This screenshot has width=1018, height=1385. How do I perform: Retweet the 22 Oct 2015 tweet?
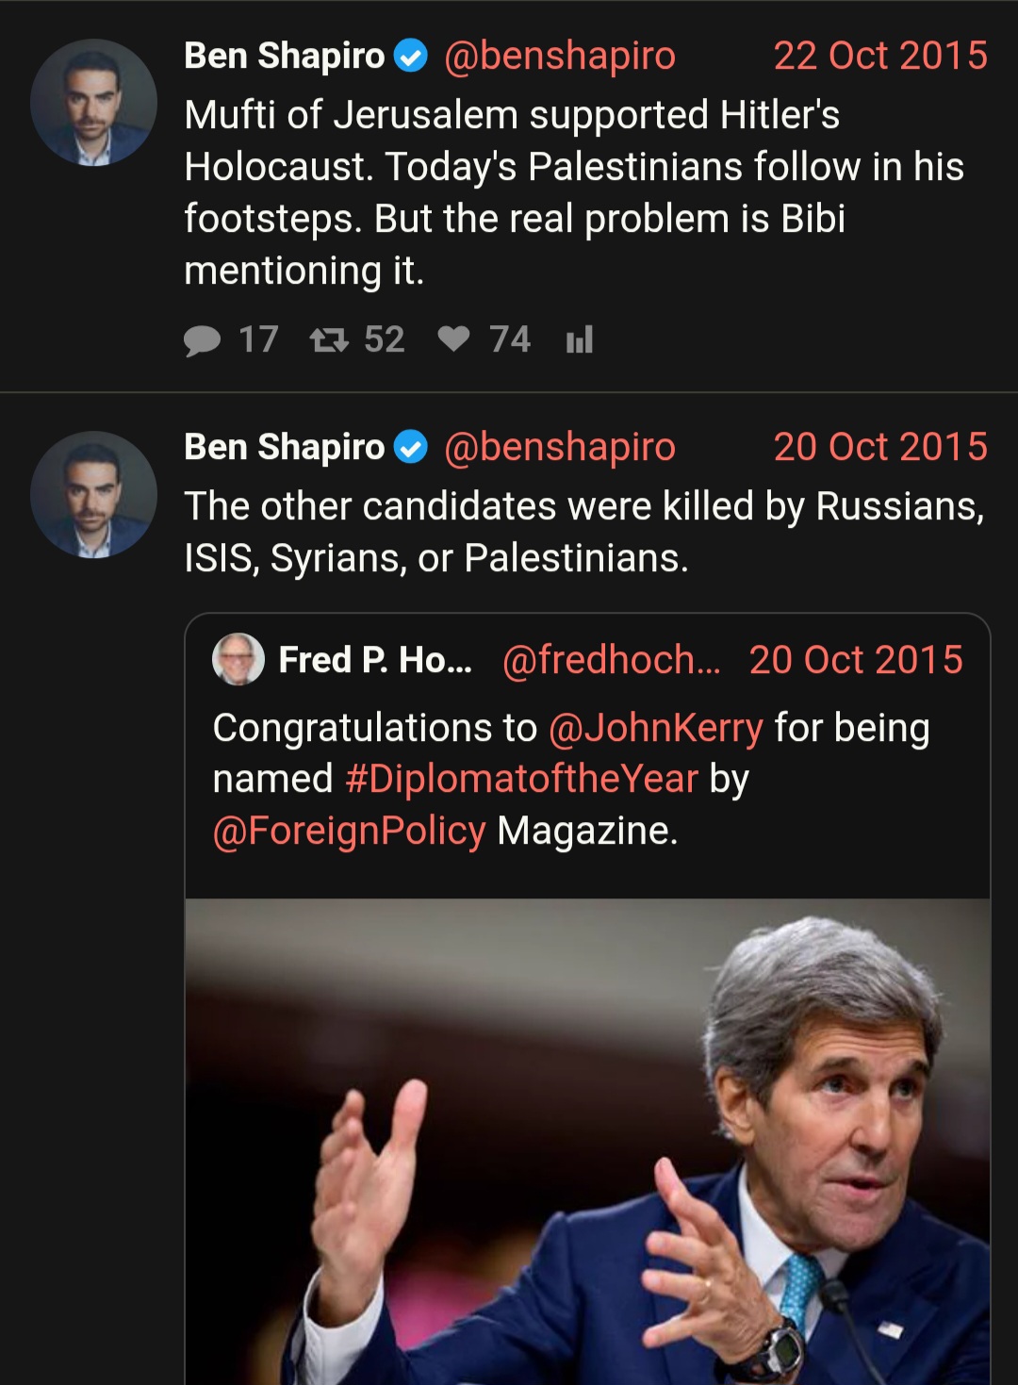pos(329,339)
